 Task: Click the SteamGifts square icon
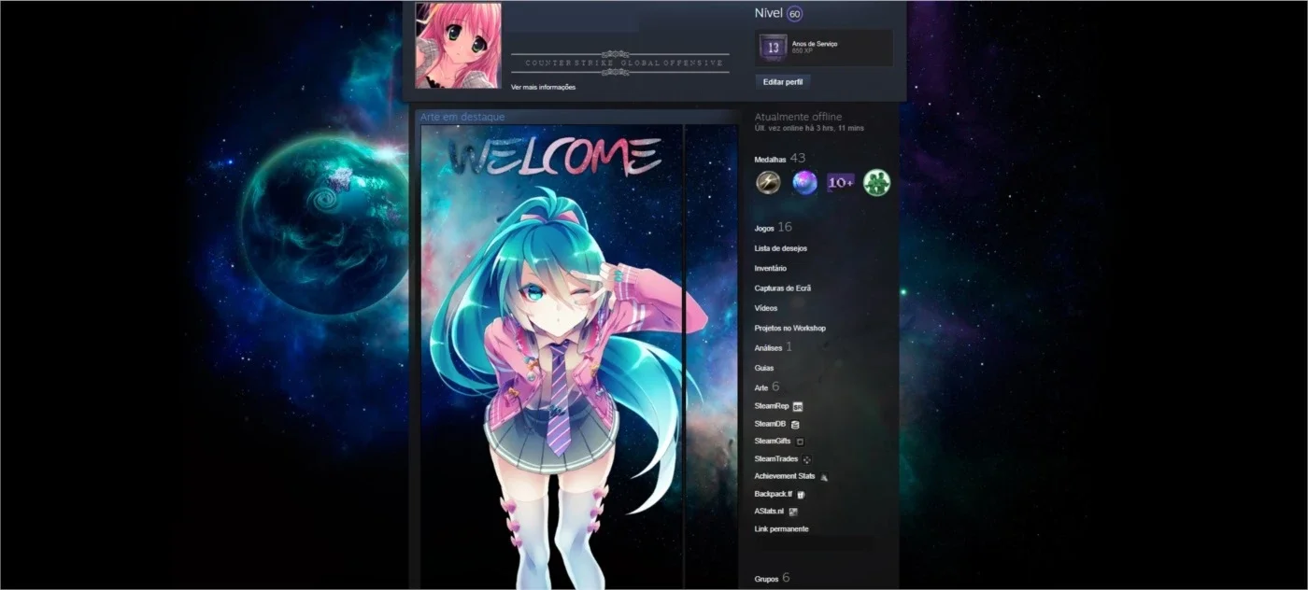click(x=800, y=442)
